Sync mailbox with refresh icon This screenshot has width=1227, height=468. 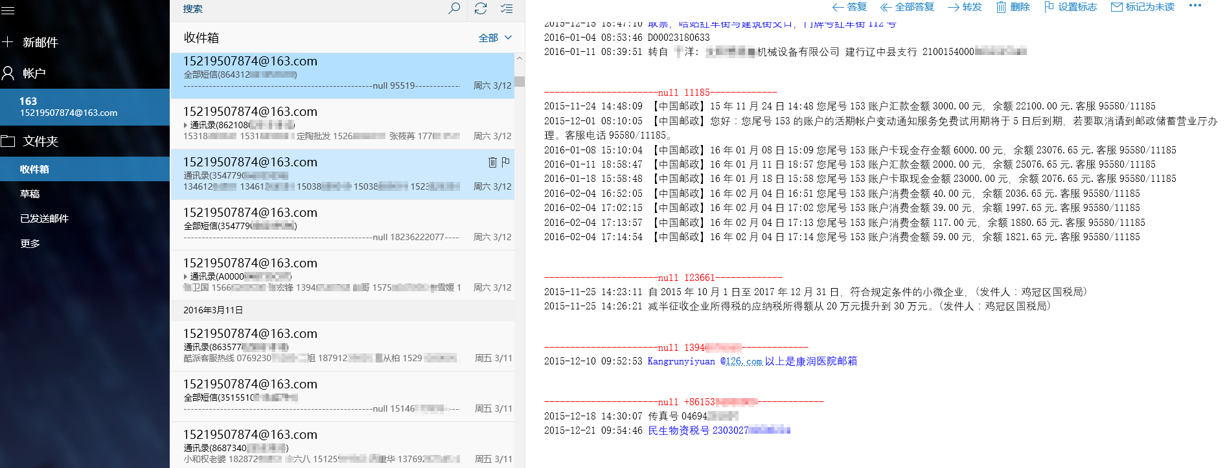tap(481, 8)
